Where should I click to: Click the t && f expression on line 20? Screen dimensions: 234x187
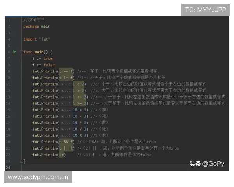[66, 142]
